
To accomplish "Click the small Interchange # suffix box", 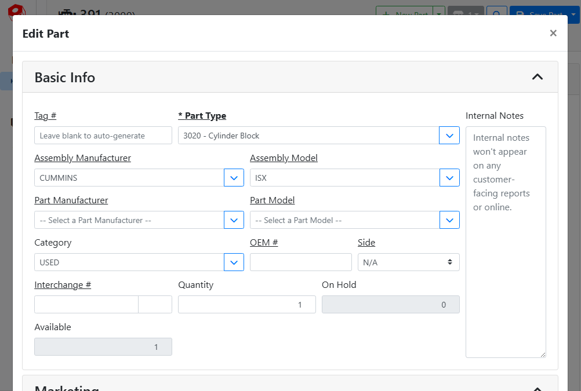I will [x=155, y=305].
